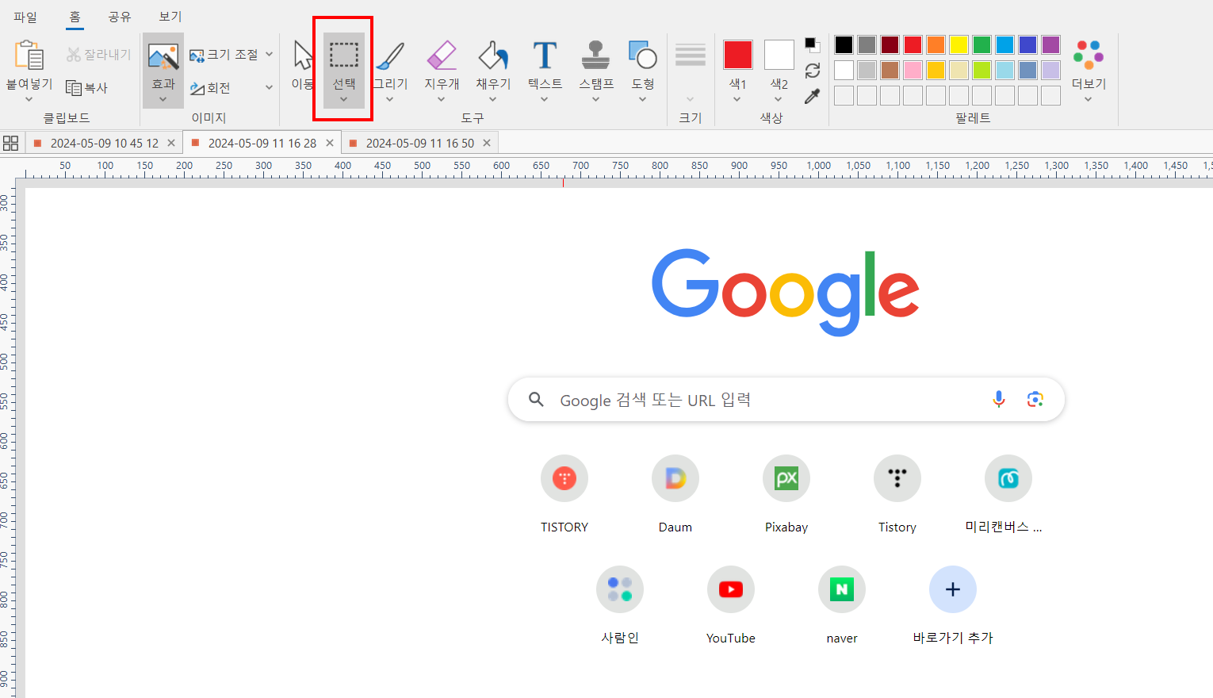Open the naver shortcut icon
The width and height of the screenshot is (1213, 698).
point(842,589)
